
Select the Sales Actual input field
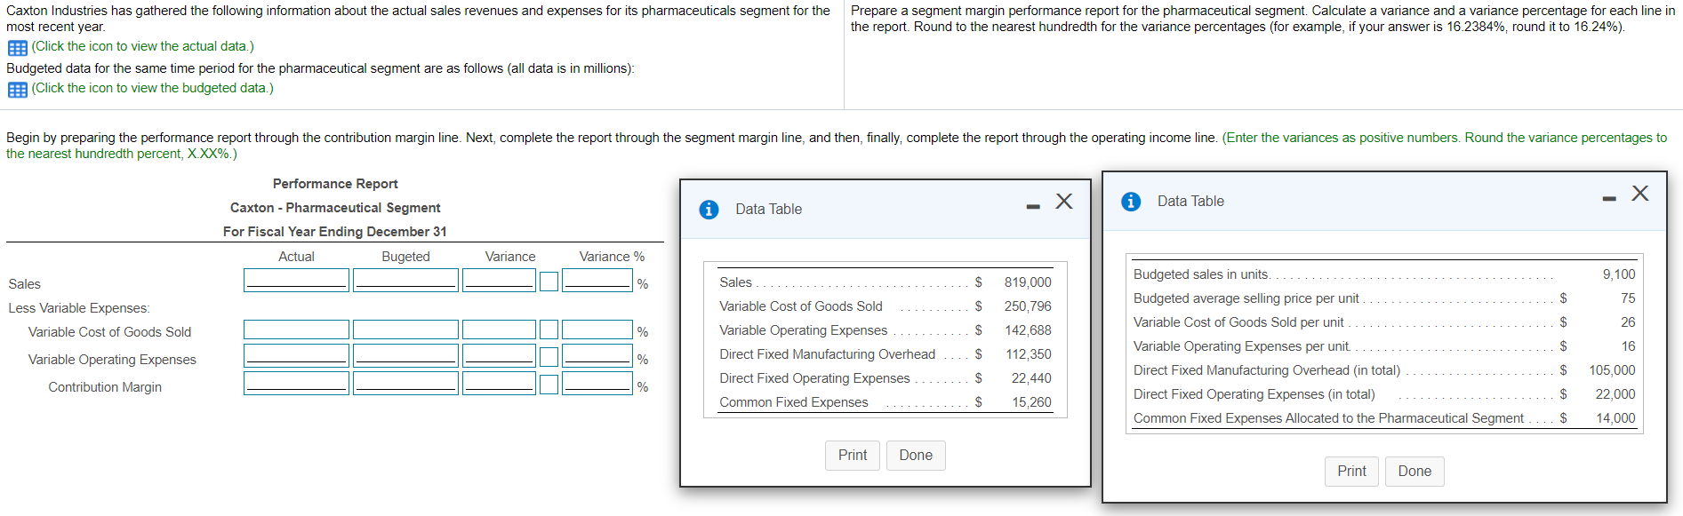[x=296, y=281]
